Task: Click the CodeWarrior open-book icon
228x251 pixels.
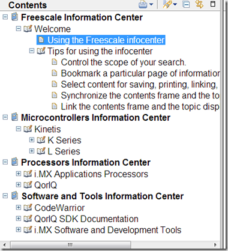Action: click(28, 207)
